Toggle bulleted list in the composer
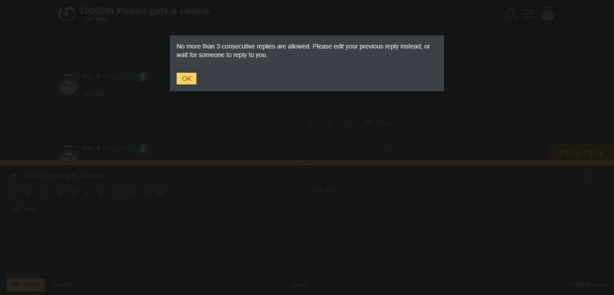The width and height of the screenshot is (614, 295). 120,193
